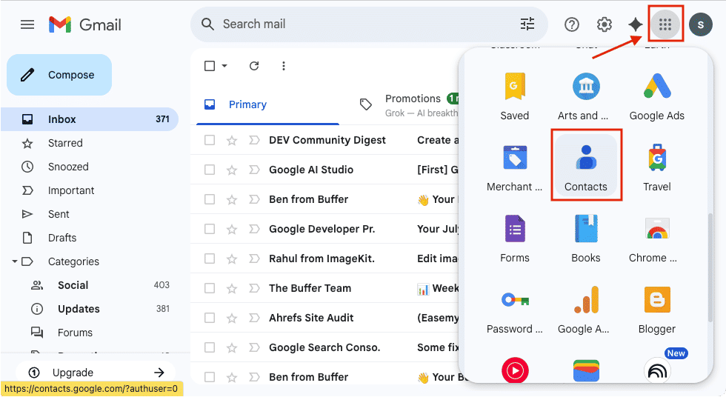Image resolution: width=726 pixels, height=397 pixels.
Task: Star the Google AI Studio email
Action: (231, 170)
